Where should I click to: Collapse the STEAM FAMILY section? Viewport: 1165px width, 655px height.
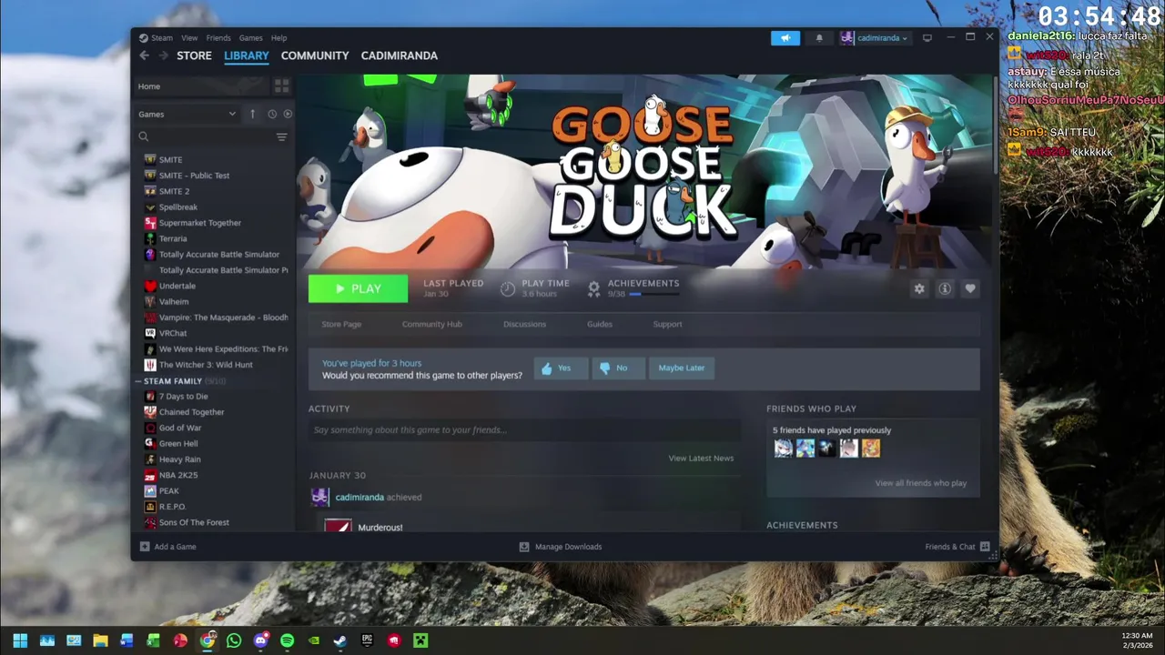pyautogui.click(x=140, y=381)
